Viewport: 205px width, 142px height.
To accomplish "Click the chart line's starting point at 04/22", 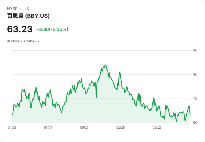I will (x=12, y=115).
